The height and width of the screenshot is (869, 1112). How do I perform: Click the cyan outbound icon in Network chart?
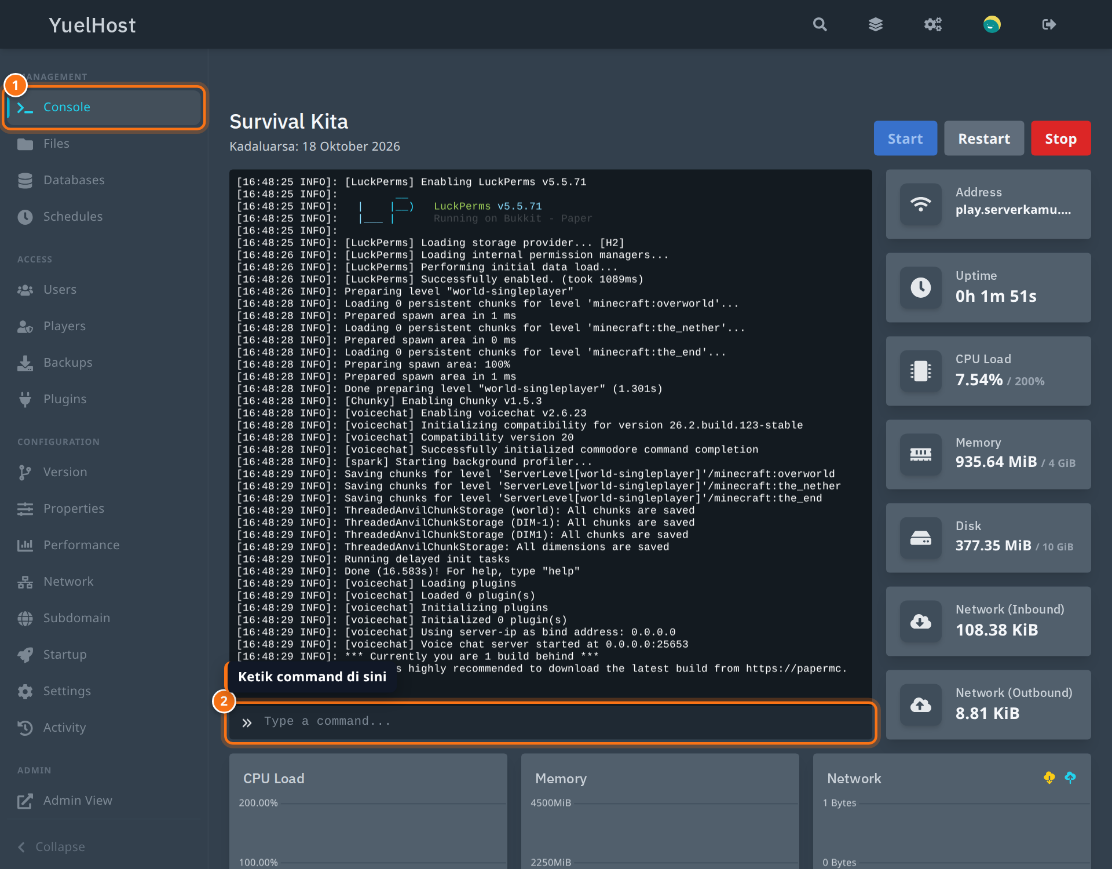point(1070,777)
